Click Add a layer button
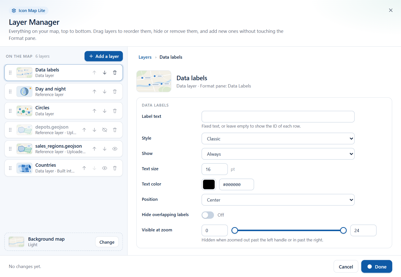Viewport: 401px width, 277px height. click(x=104, y=56)
